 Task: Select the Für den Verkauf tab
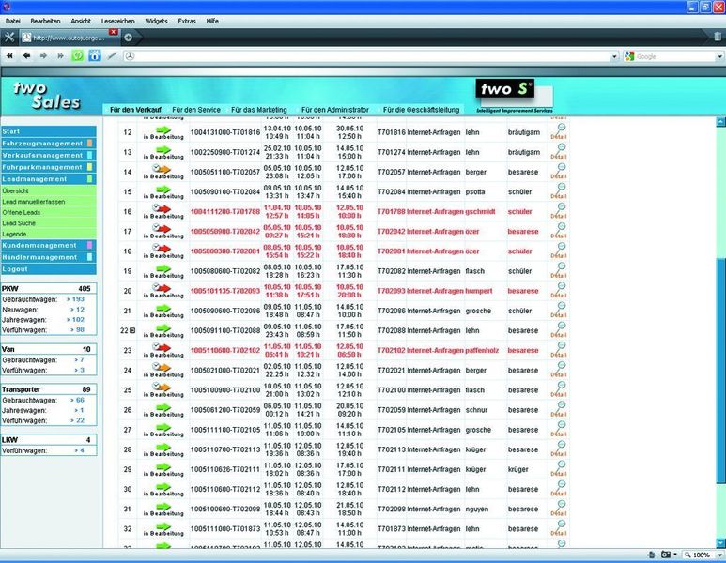[x=135, y=110]
